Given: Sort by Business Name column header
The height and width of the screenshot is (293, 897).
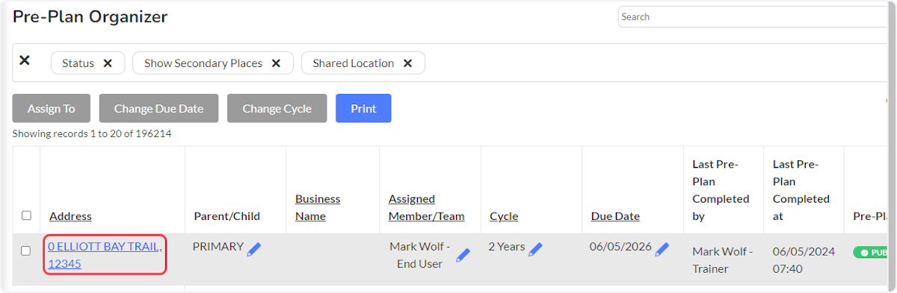Looking at the screenshot, I should [x=318, y=207].
